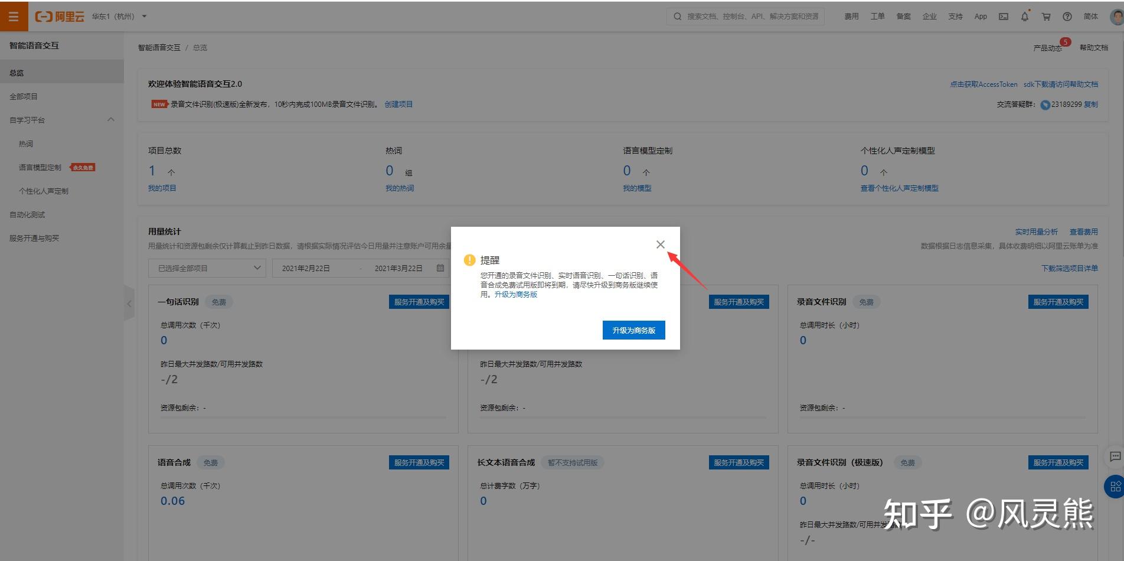Switch to 自动化测试 in the sidebar
Viewport: 1124px width, 561px height.
click(26, 214)
